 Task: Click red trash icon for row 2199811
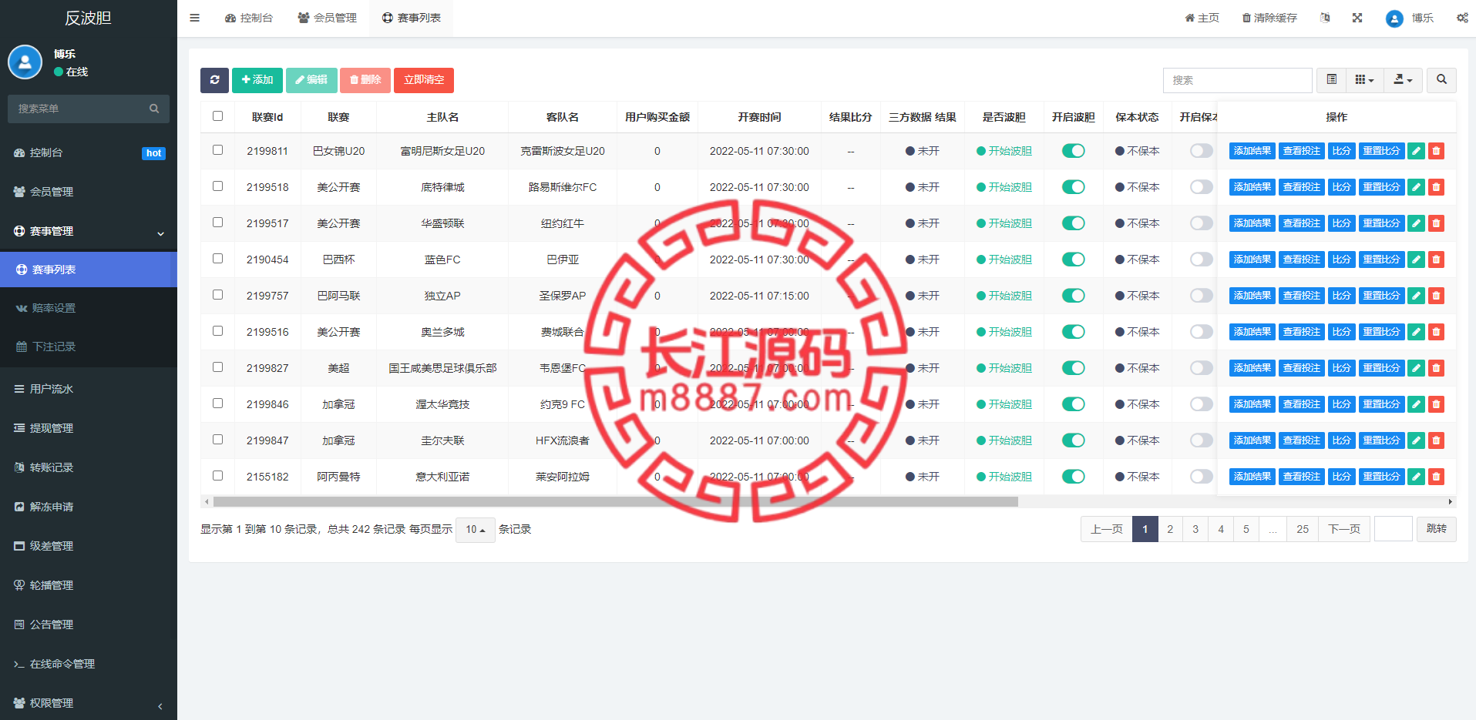1436,151
